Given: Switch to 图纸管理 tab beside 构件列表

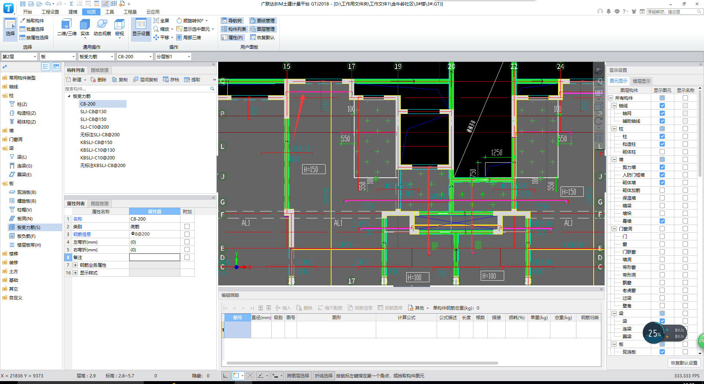Looking at the screenshot, I should pos(100,70).
